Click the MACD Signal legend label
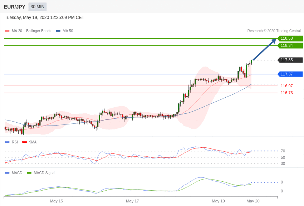The height and width of the screenshot is (206, 304). tap(44, 173)
